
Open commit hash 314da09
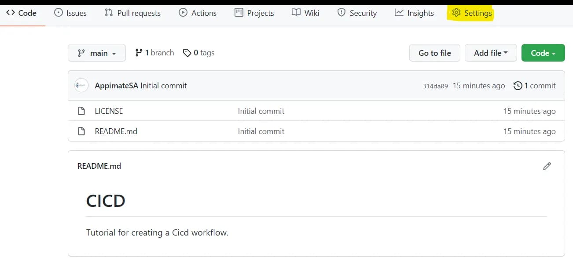point(435,86)
